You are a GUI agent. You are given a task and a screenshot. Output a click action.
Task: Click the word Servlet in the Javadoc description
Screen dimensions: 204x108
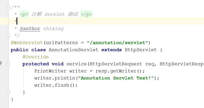coord(55,14)
